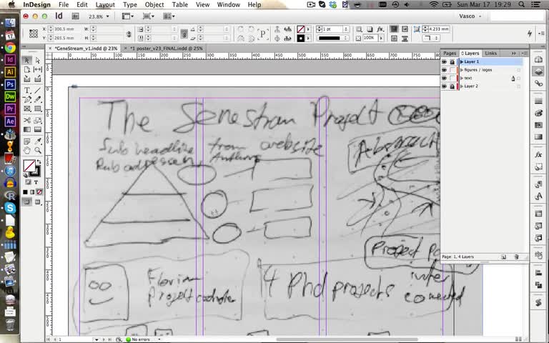Lock the figures / logos layer
Image resolution: width=549 pixels, height=343 pixels.
tap(452, 70)
